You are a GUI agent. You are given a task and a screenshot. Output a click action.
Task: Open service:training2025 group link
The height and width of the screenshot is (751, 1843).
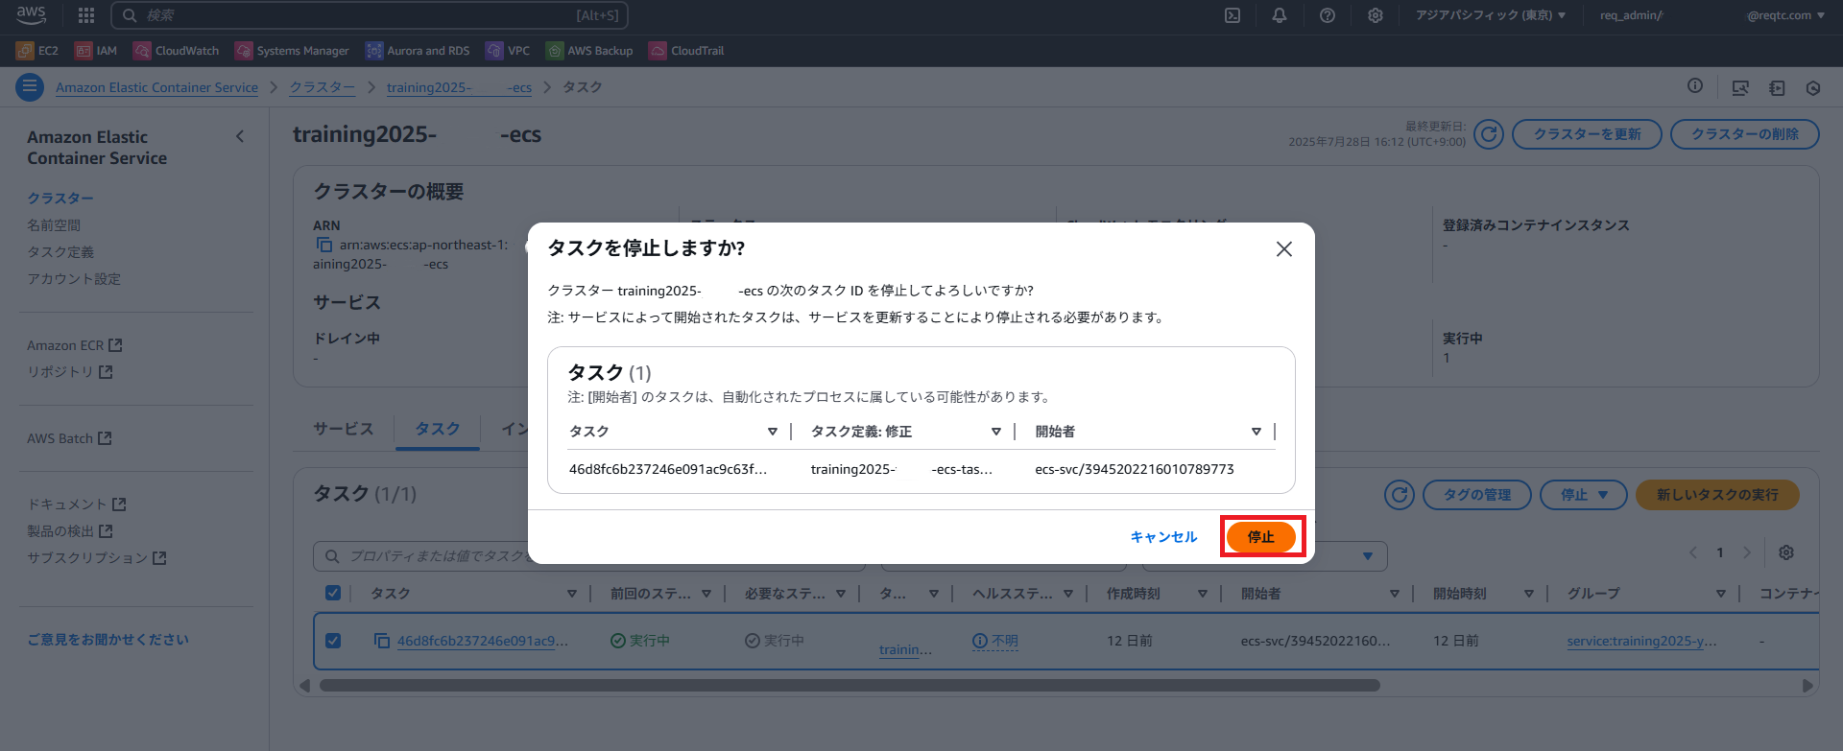coord(1642,641)
